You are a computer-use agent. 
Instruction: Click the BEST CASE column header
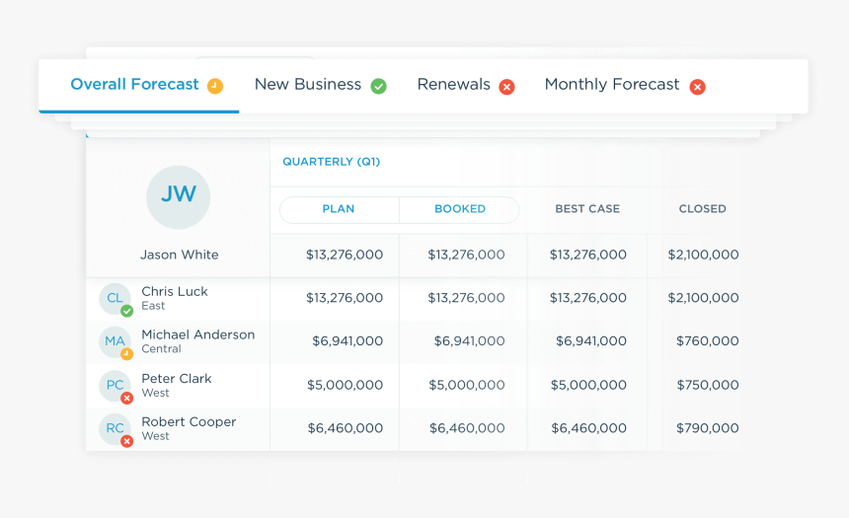click(x=587, y=209)
